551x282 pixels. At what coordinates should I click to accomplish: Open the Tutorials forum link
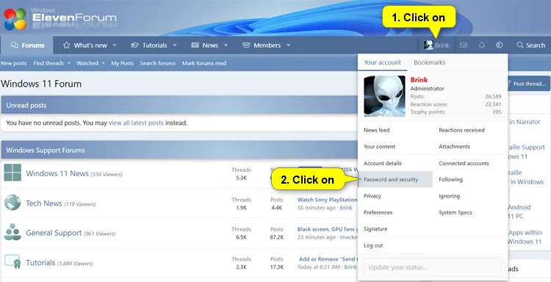click(x=40, y=263)
